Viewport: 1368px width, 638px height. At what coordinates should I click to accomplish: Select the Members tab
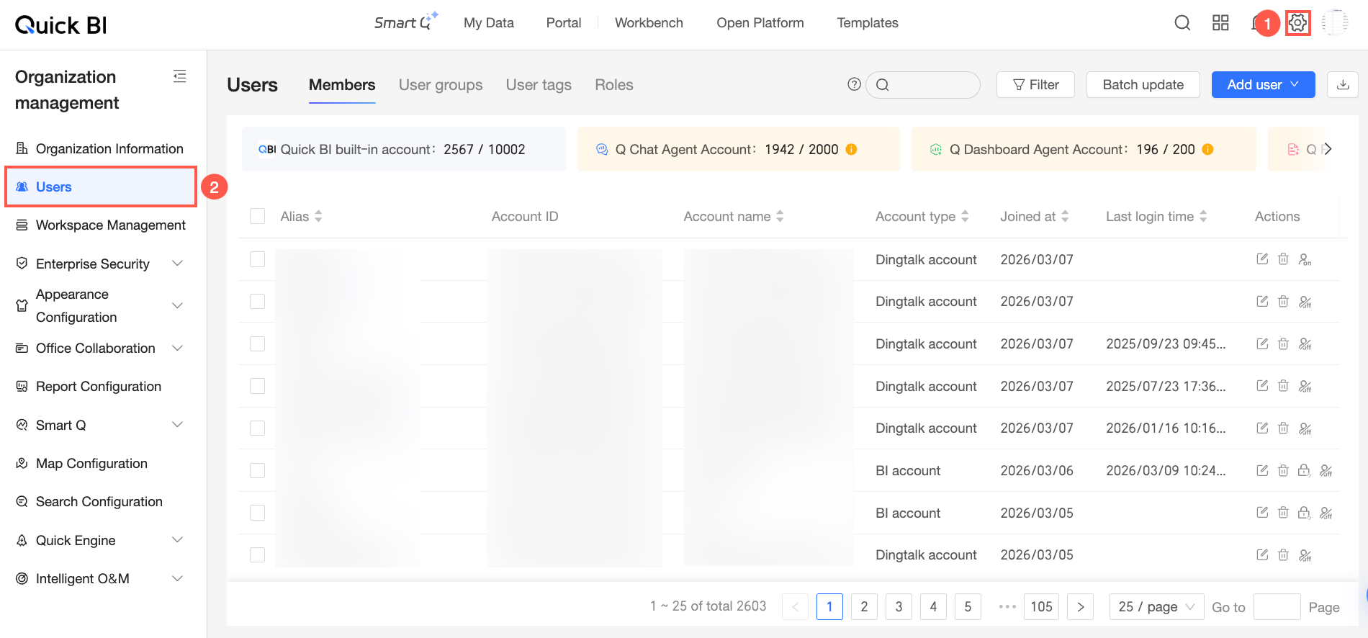pos(342,85)
